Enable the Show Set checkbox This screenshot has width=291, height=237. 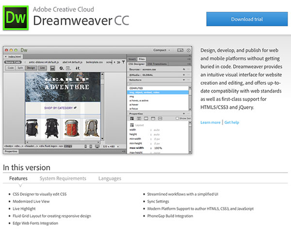177,118
